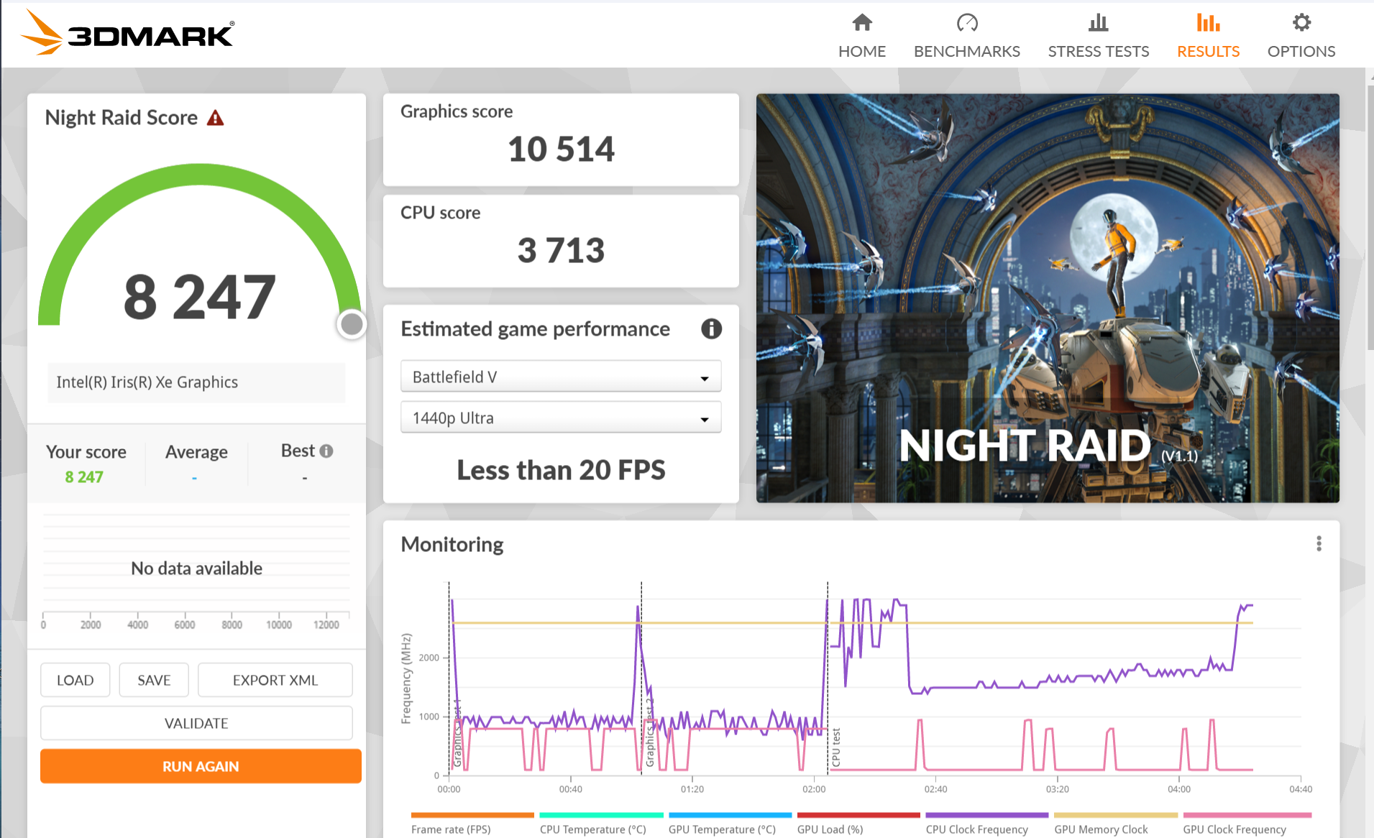The image size is (1374, 838).
Task: Click the Graphics test 2 marker in chart
Action: [649, 733]
